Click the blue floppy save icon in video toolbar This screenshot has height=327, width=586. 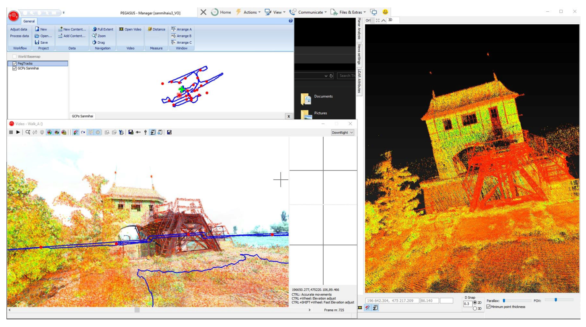pyautogui.click(x=131, y=132)
